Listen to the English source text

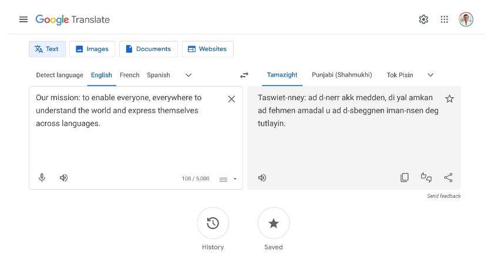point(63,178)
